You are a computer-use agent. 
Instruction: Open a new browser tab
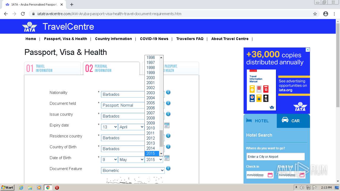(x=72, y=5)
